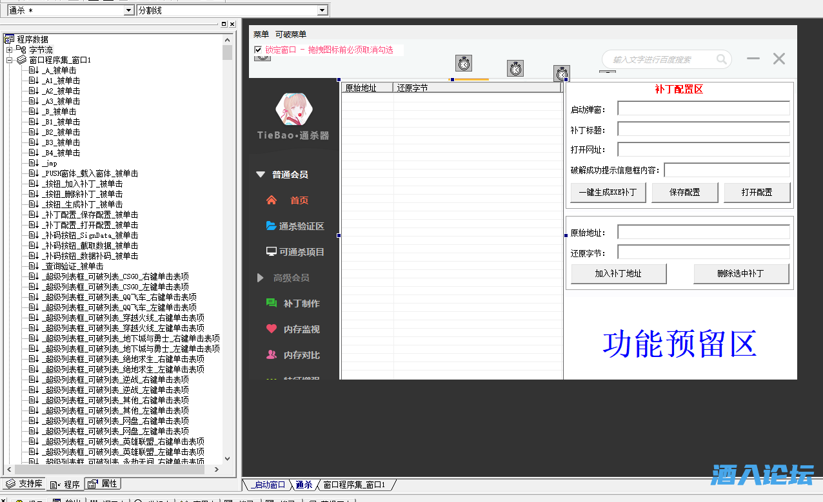Click the 可通杀项目 monitor icon

(271, 252)
